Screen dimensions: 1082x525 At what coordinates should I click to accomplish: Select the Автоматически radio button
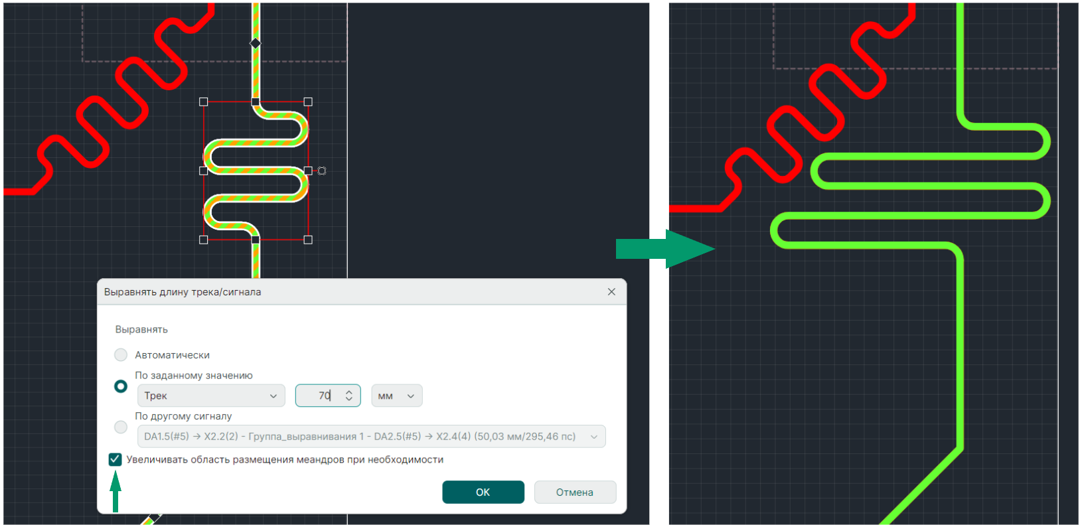click(121, 355)
